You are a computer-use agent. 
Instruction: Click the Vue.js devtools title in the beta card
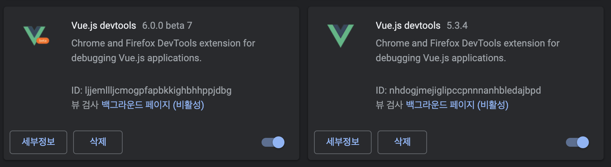click(104, 25)
